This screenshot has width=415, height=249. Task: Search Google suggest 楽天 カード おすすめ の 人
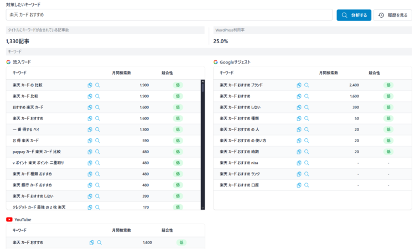click(x=307, y=129)
